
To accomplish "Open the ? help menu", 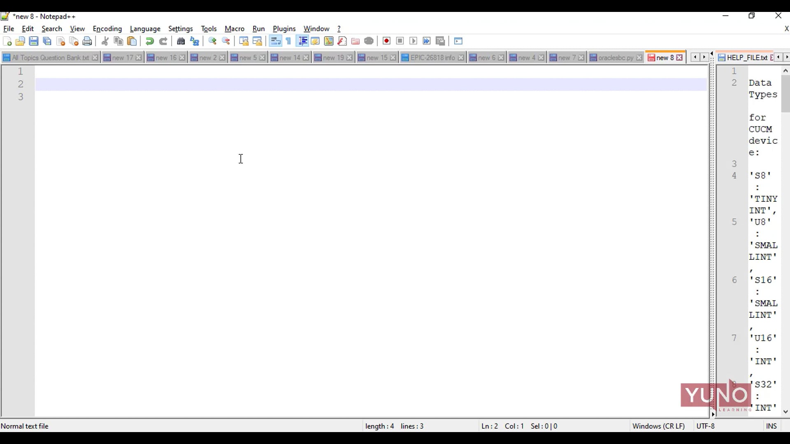I will coord(339,29).
